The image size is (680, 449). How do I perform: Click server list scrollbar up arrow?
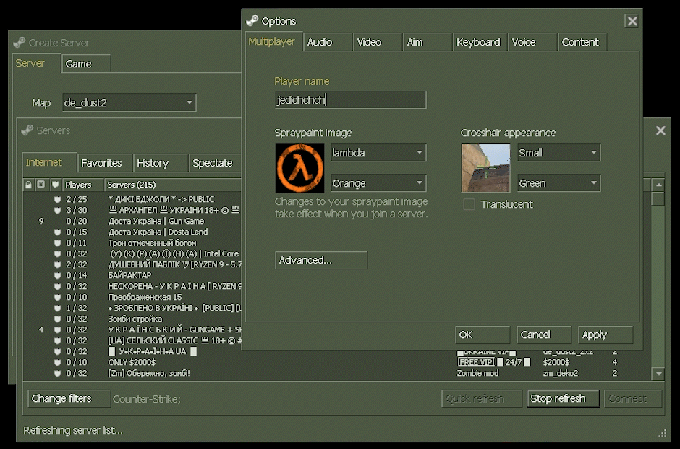point(658,185)
